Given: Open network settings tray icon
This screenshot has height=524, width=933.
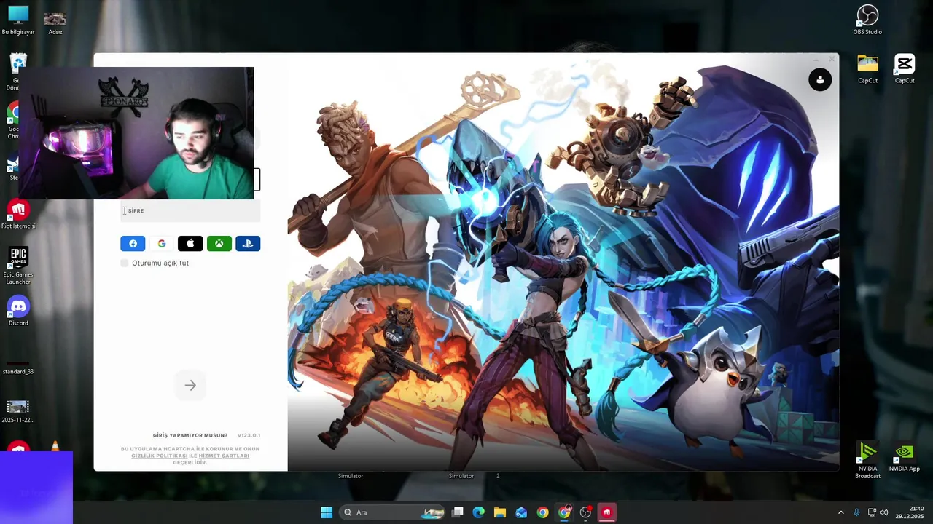Looking at the screenshot, I should click(872, 512).
